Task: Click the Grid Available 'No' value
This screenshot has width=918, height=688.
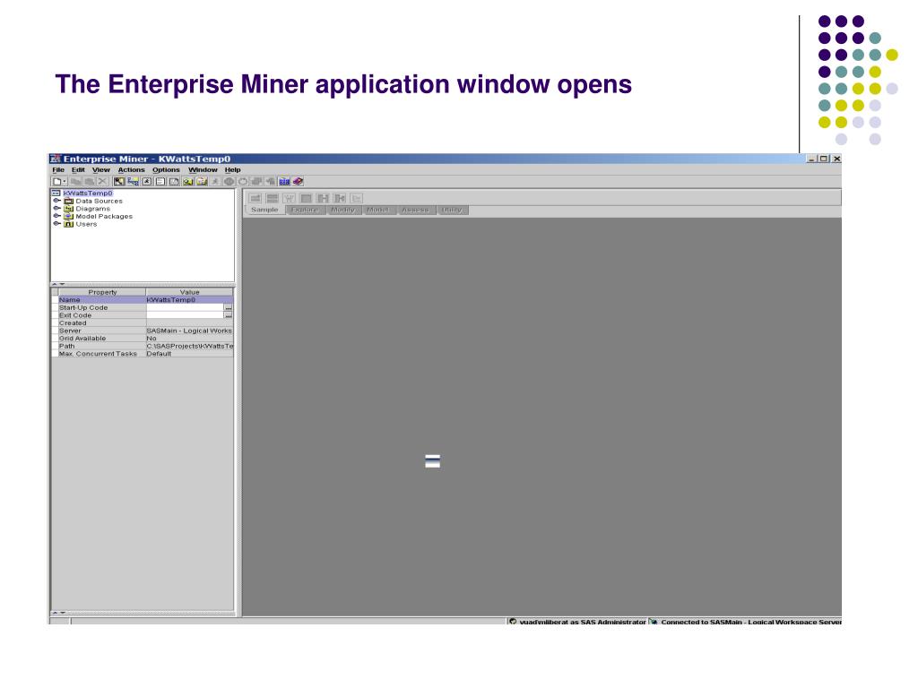Action: tap(152, 338)
